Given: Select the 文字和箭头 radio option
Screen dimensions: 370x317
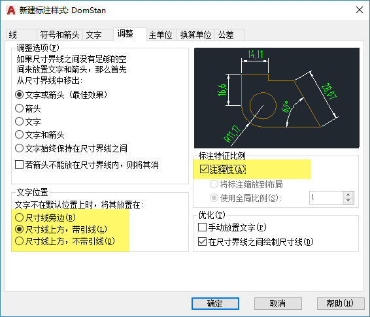Looking at the screenshot, I should coord(40,135).
